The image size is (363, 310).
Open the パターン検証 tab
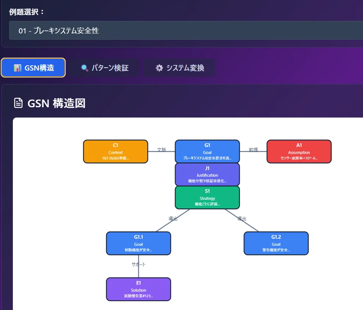[104, 68]
